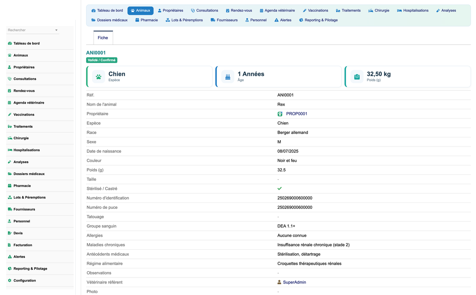Open Alertes in top menu
The height and width of the screenshot is (295, 476).
click(283, 20)
